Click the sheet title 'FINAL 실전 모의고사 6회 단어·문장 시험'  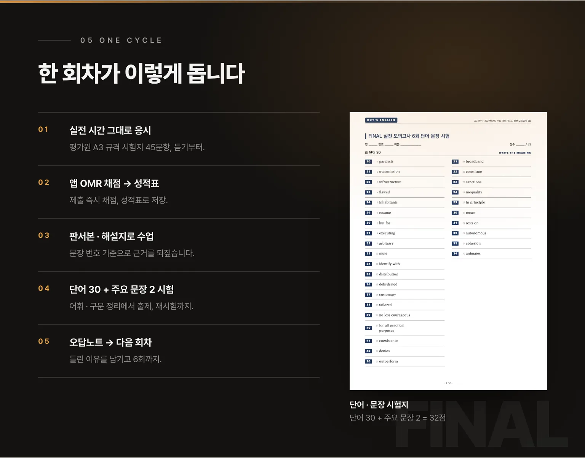[x=409, y=136]
